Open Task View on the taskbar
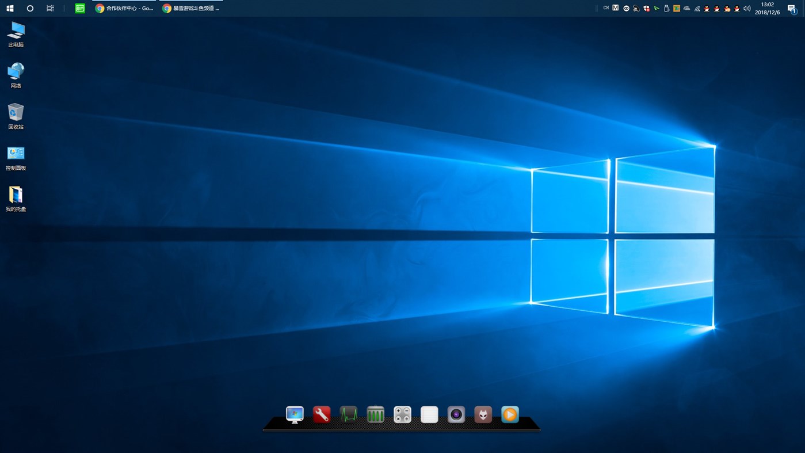Viewport: 805px width, 453px height. (x=49, y=8)
